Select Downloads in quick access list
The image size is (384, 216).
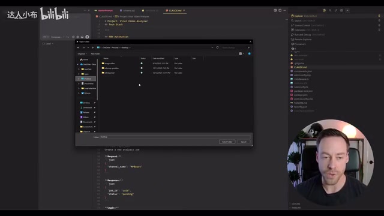click(x=86, y=107)
